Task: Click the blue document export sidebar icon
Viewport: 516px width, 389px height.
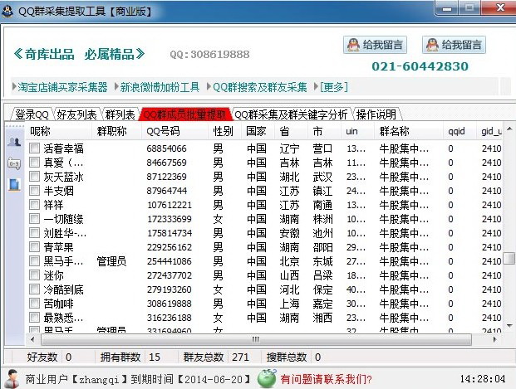Action: point(14,185)
